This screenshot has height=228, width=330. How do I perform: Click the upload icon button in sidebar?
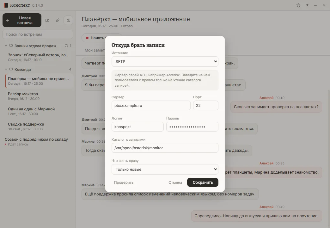click(68, 20)
